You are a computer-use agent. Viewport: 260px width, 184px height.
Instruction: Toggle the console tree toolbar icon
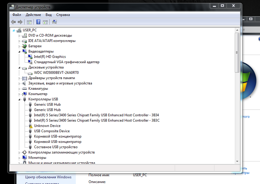tap(29, 22)
